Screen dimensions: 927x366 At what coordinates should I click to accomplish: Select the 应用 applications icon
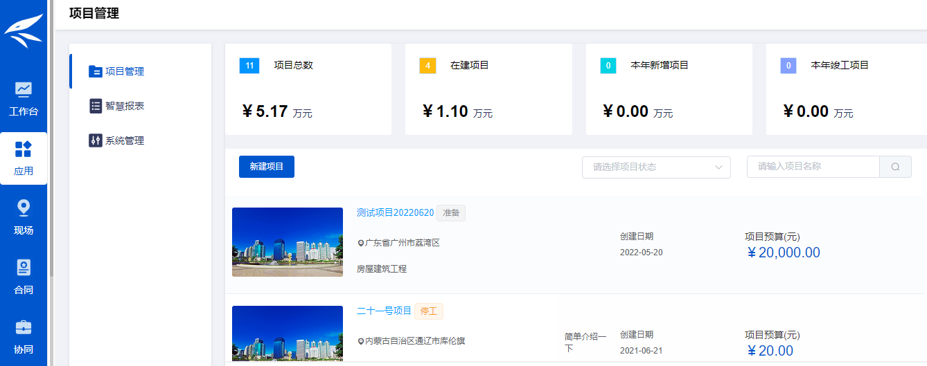coord(24,149)
